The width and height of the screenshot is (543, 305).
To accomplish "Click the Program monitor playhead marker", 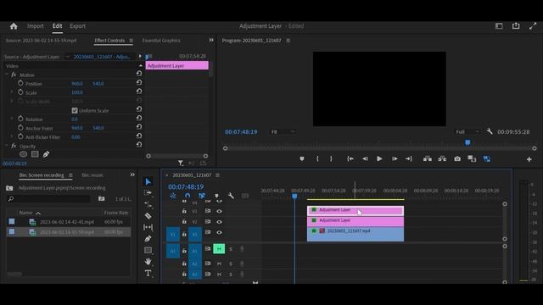I will [467, 142].
